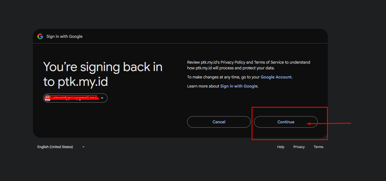
Task: Click the Continue button
Action: (x=286, y=122)
